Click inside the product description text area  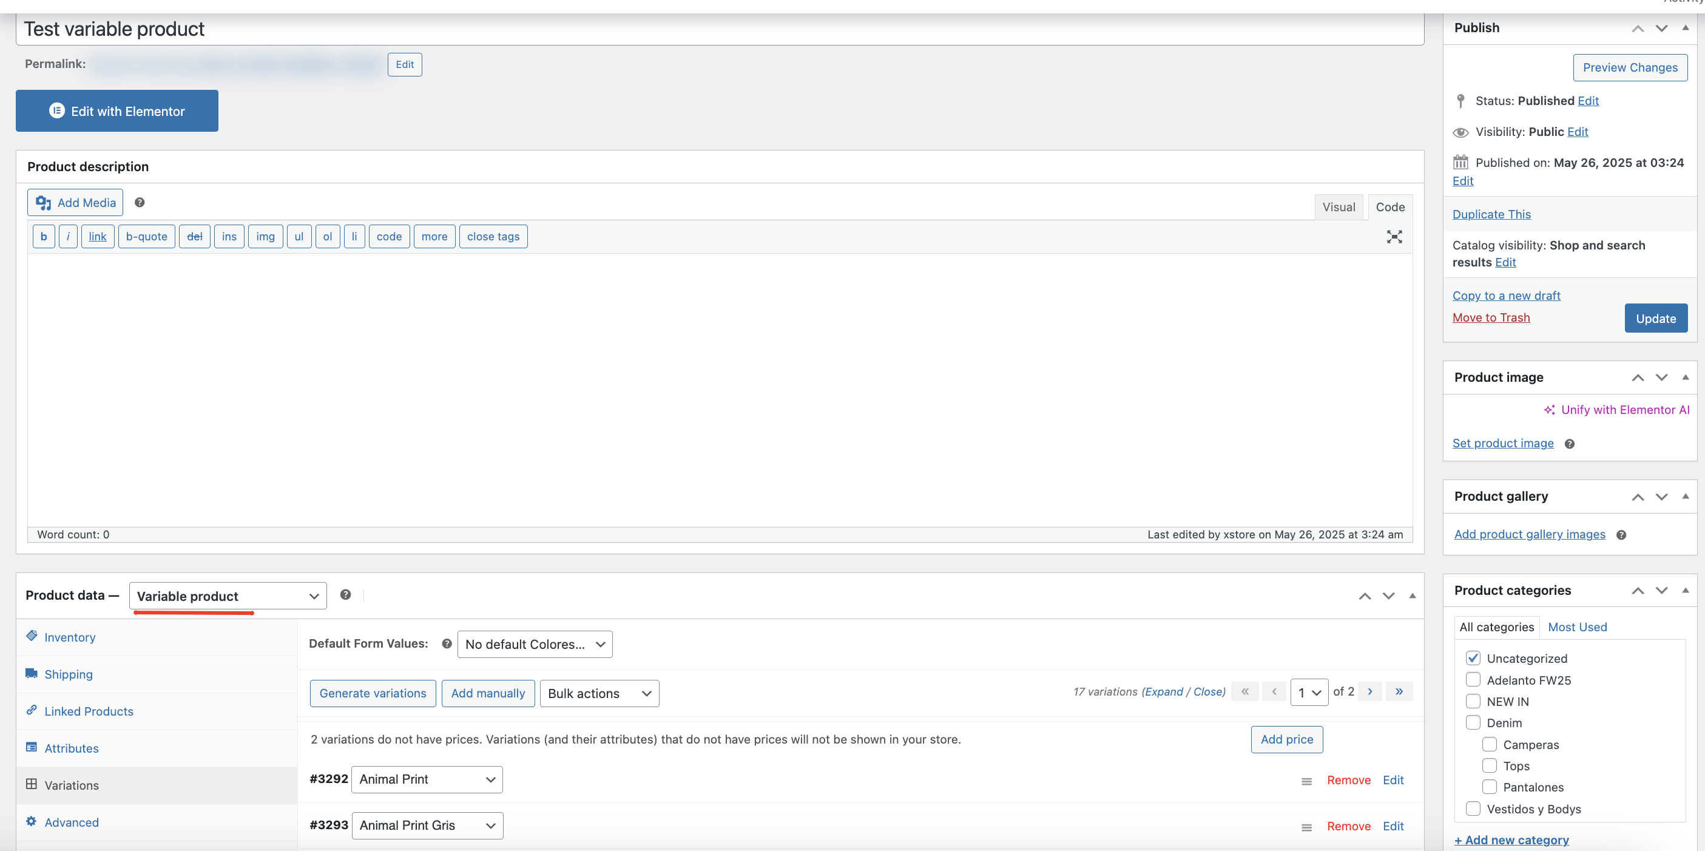720,390
